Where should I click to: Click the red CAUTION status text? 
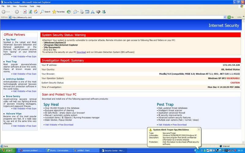pyautogui.click(x=235, y=83)
